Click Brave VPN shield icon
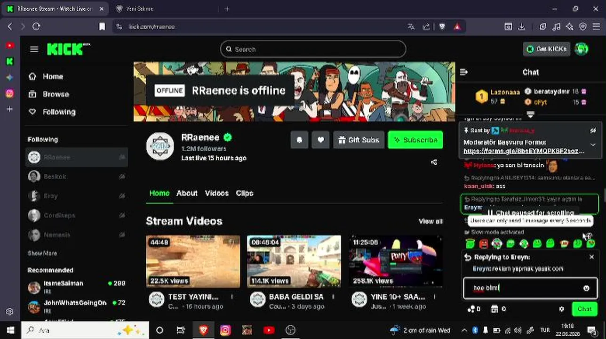Image resolution: width=606 pixels, height=339 pixels. point(583,27)
